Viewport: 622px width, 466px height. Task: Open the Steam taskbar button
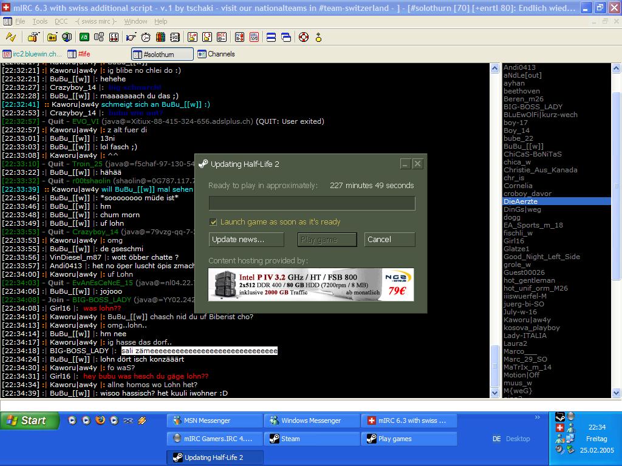tap(312, 439)
